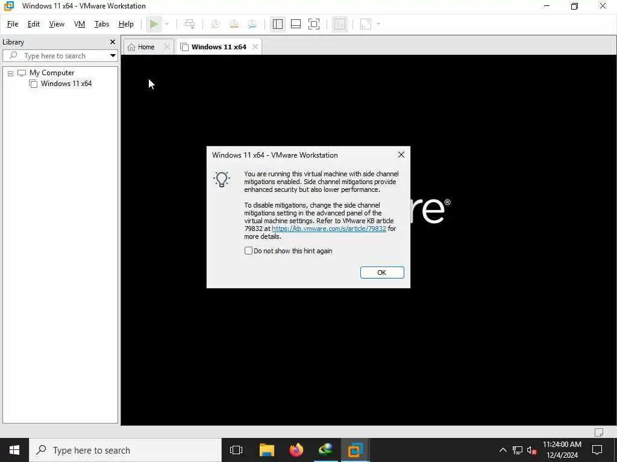The width and height of the screenshot is (617, 462).
Task: Open the power options dropdown arrow
Action: (167, 24)
